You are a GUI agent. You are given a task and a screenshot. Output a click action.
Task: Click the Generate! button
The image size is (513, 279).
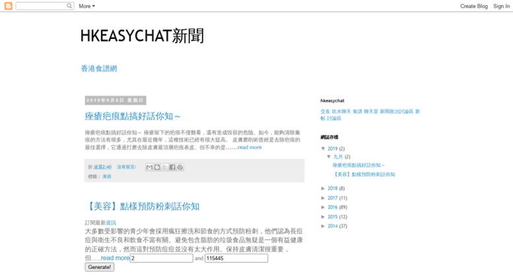click(100, 267)
